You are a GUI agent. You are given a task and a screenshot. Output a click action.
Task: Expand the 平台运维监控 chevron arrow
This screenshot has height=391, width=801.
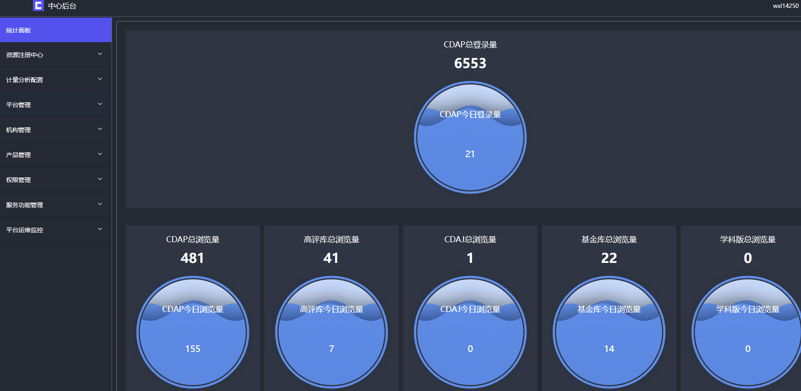(100, 229)
